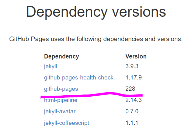The height and width of the screenshot is (130, 195).
Task: Select version value 2.14.3
Action: pyautogui.click(x=134, y=100)
